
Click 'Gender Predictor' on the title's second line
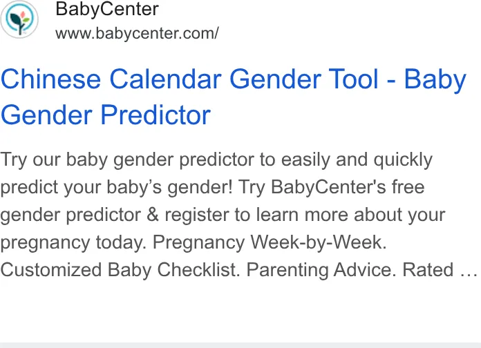click(x=106, y=115)
